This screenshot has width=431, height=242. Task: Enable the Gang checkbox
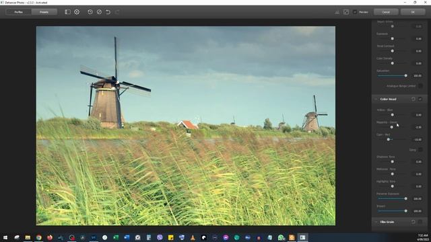(x=420, y=150)
